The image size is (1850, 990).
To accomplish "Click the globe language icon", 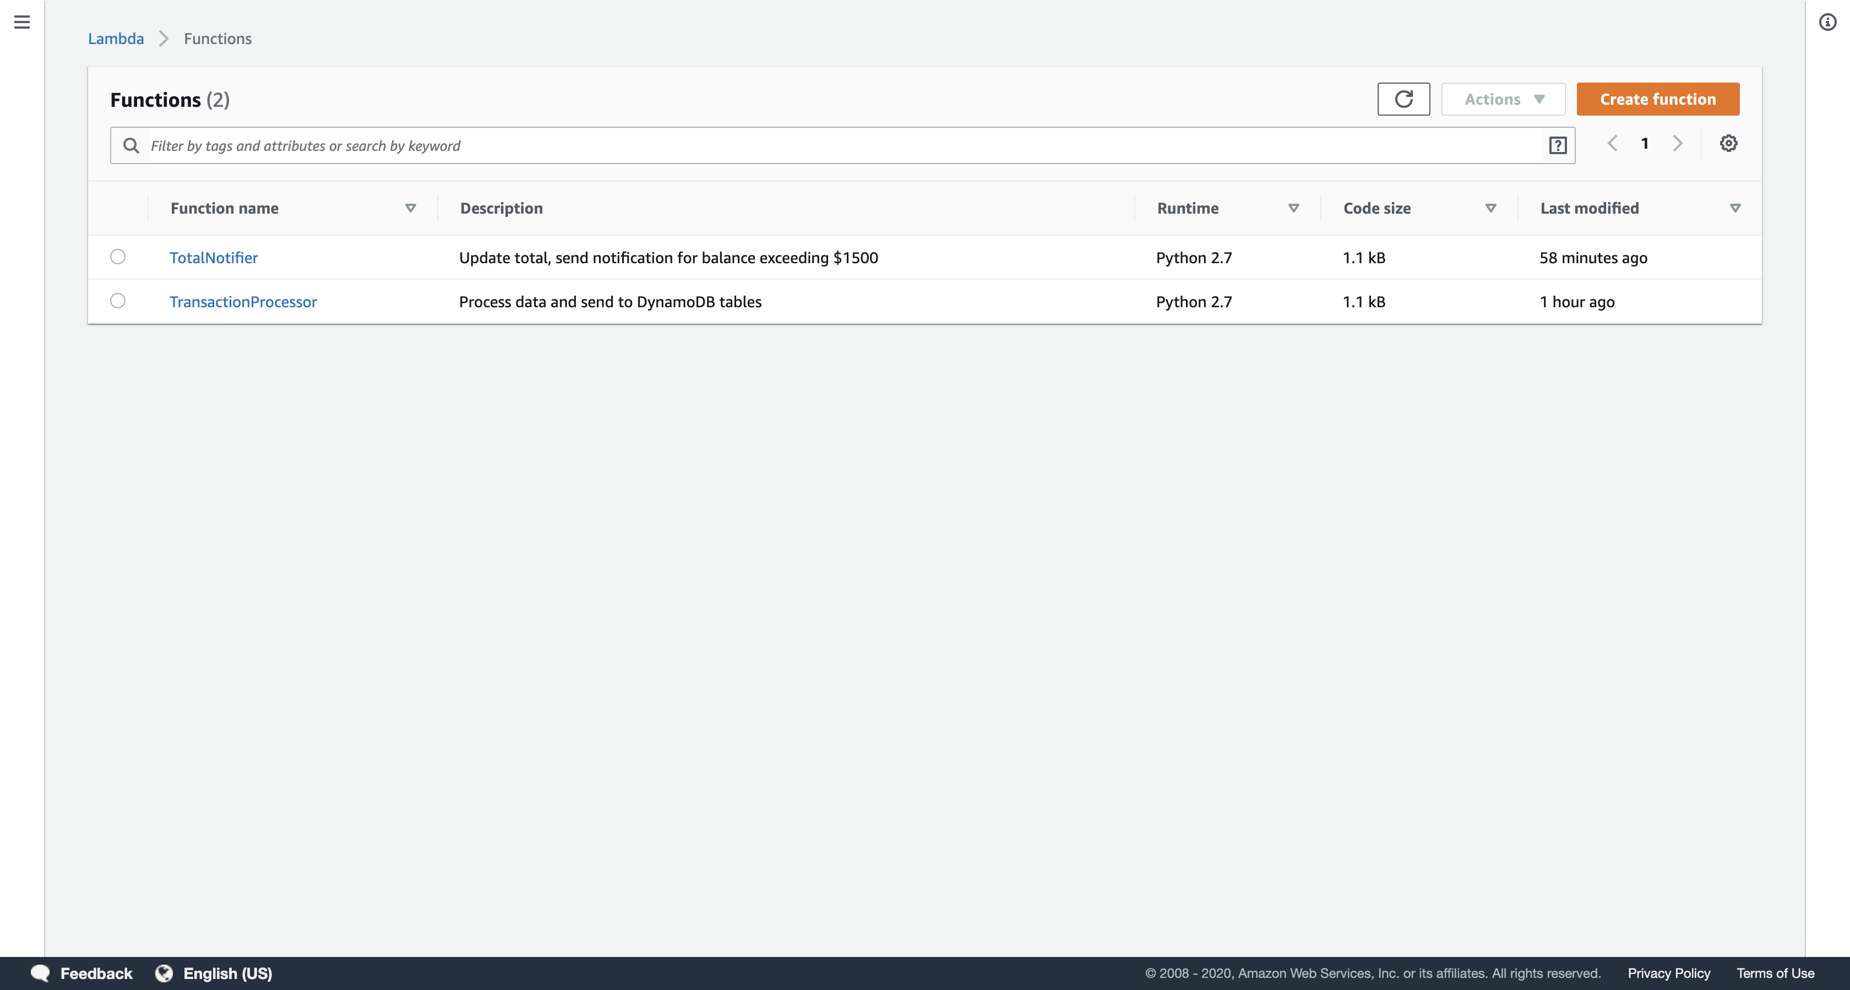I will [164, 973].
